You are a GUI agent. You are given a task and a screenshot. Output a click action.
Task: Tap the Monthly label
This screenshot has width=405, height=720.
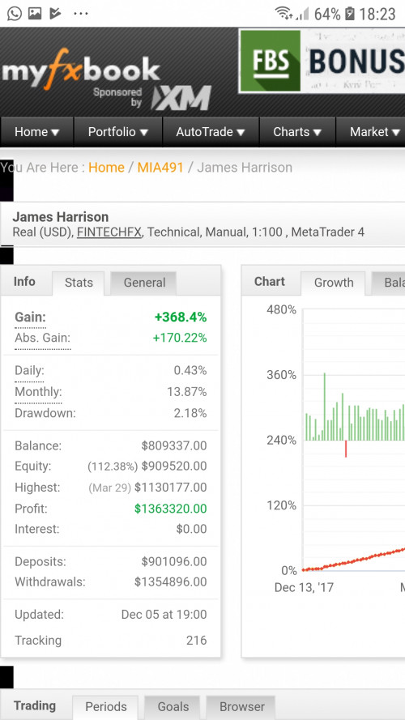click(38, 392)
